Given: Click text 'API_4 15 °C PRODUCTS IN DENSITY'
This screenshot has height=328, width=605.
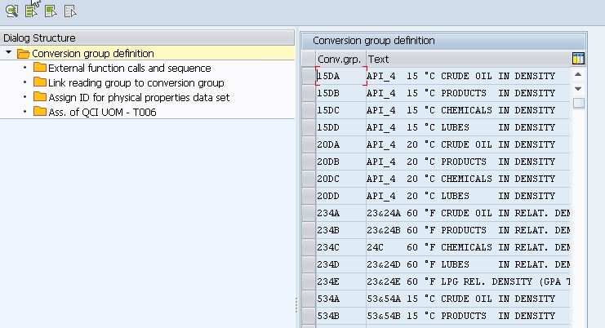Looking at the screenshot, I should (460, 93).
